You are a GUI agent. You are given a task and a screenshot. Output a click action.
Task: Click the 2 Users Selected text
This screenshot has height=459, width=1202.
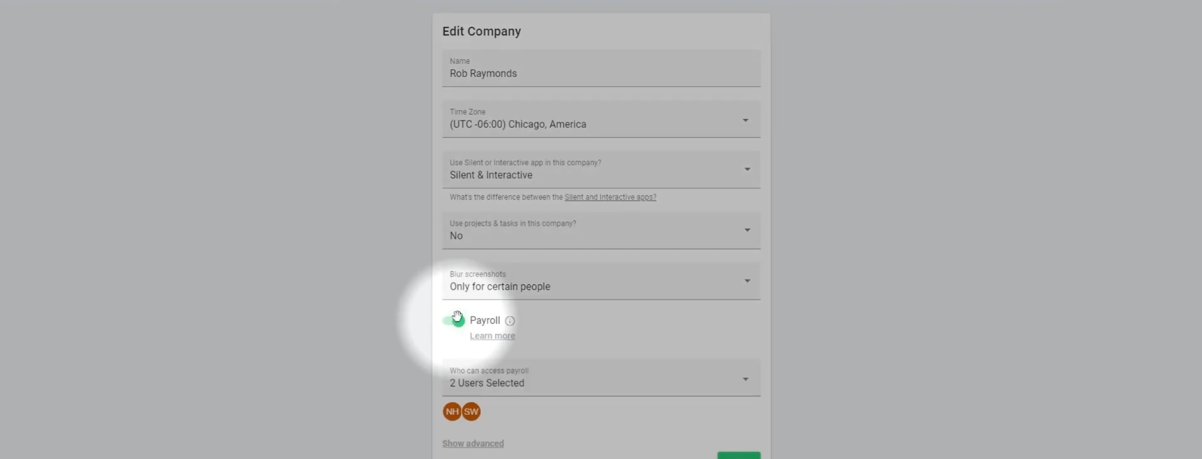[x=487, y=383]
